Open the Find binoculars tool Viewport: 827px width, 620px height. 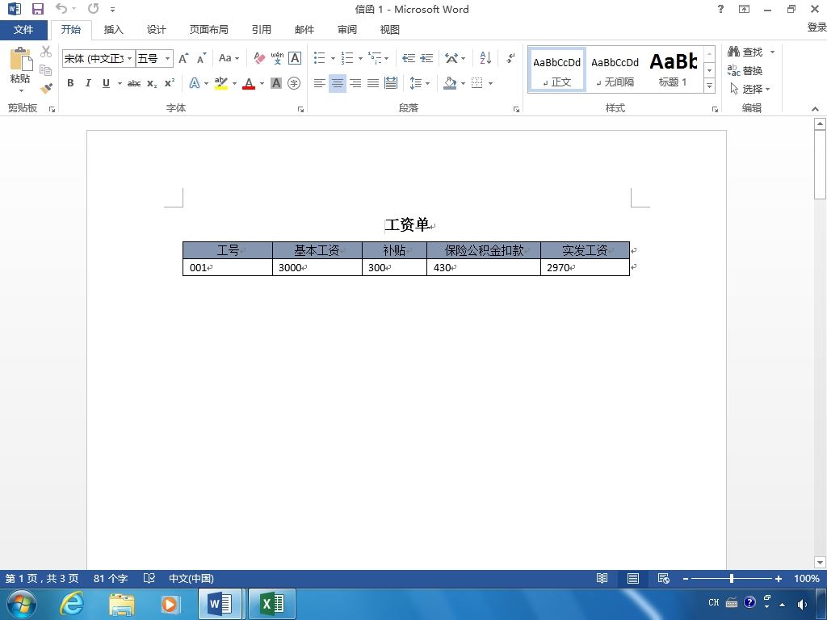point(745,52)
